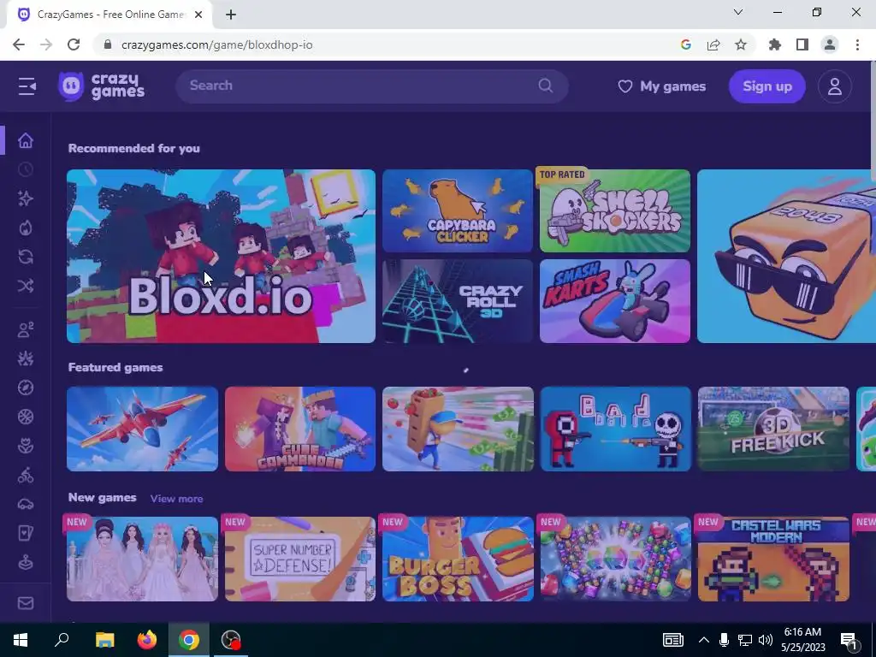
Task: Open the joystick category sidebar icon
Action: click(26, 563)
